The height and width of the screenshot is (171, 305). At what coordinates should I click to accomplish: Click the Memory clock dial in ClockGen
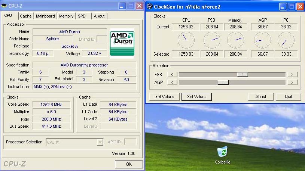tap(235, 40)
